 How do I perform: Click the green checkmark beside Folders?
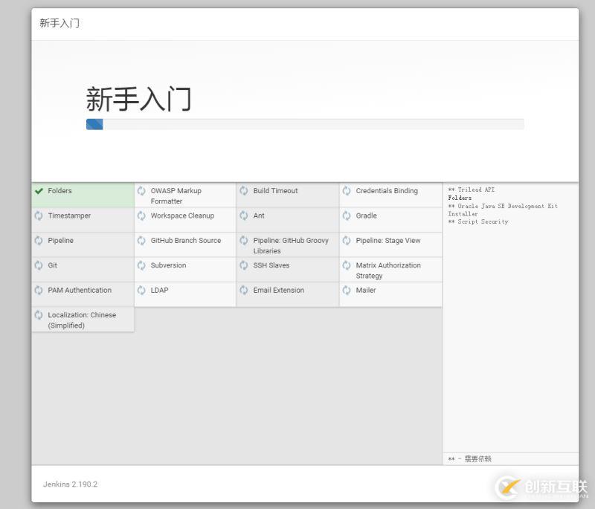click(x=40, y=191)
